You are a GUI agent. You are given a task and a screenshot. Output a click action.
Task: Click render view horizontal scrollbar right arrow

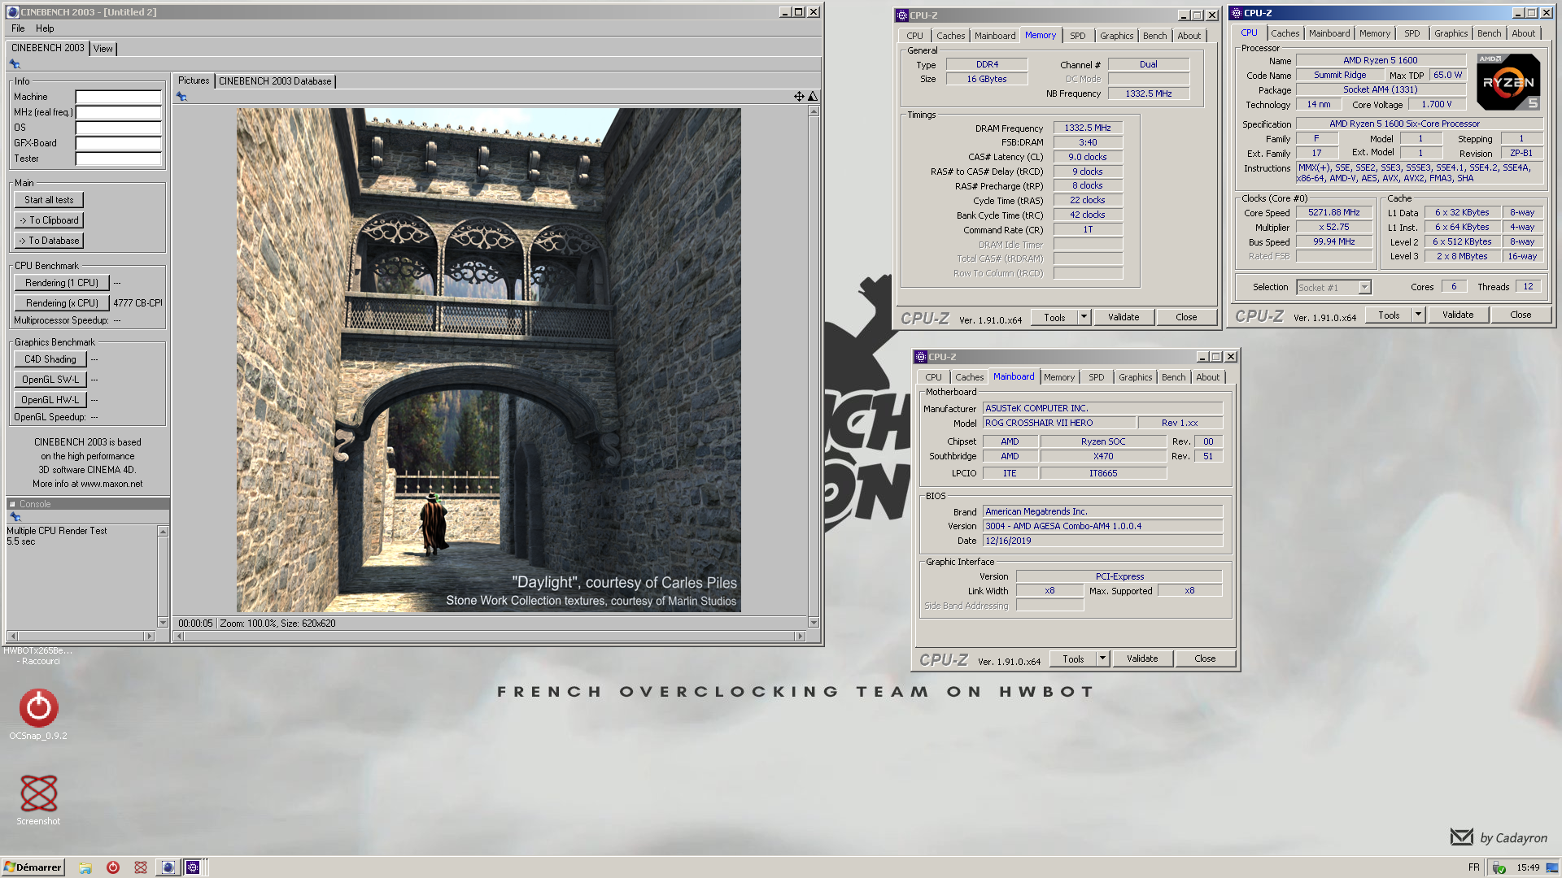coord(801,637)
